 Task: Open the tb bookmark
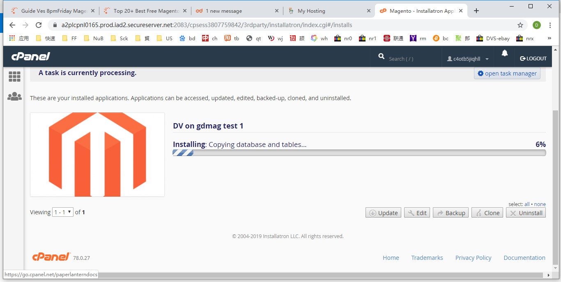232,38
